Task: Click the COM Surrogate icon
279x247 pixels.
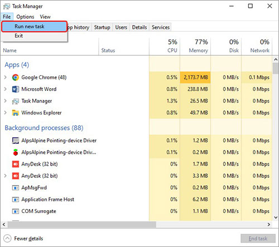Action: (16, 211)
